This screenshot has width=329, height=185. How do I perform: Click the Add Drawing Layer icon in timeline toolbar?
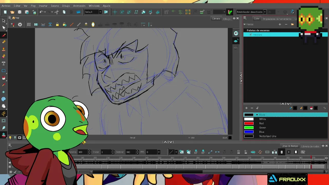click(181, 152)
